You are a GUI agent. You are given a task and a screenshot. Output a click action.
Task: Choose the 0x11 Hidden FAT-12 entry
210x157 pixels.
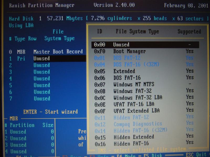point(144,117)
